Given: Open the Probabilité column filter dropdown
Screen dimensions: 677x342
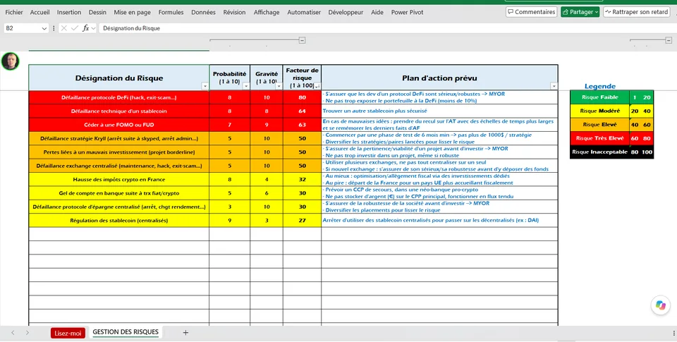Looking at the screenshot, I should tap(246, 86).
